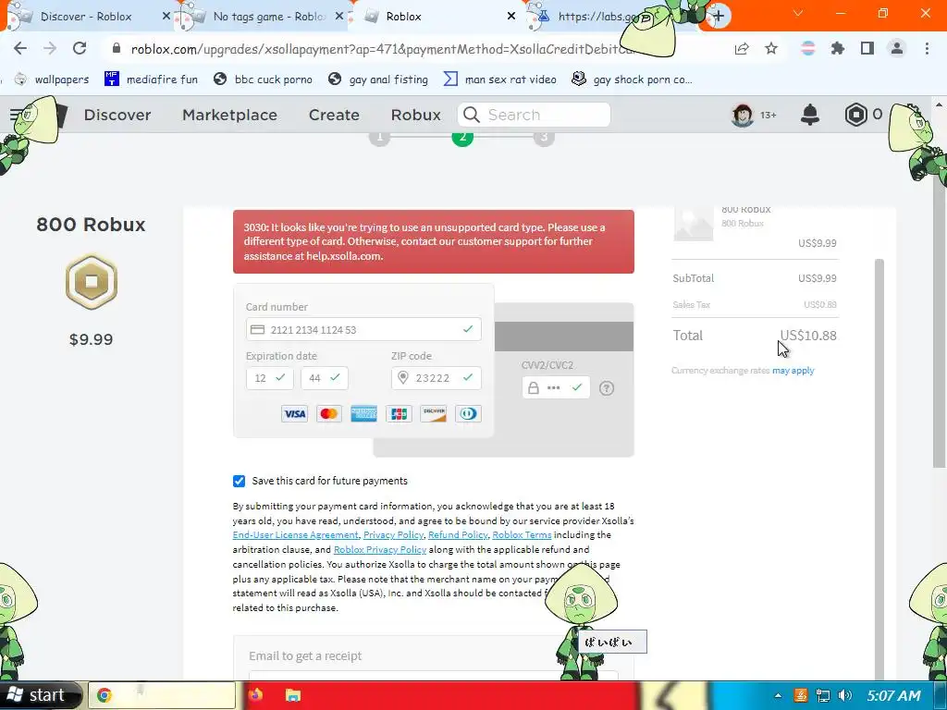Click the Diners Club logo

[468, 413]
